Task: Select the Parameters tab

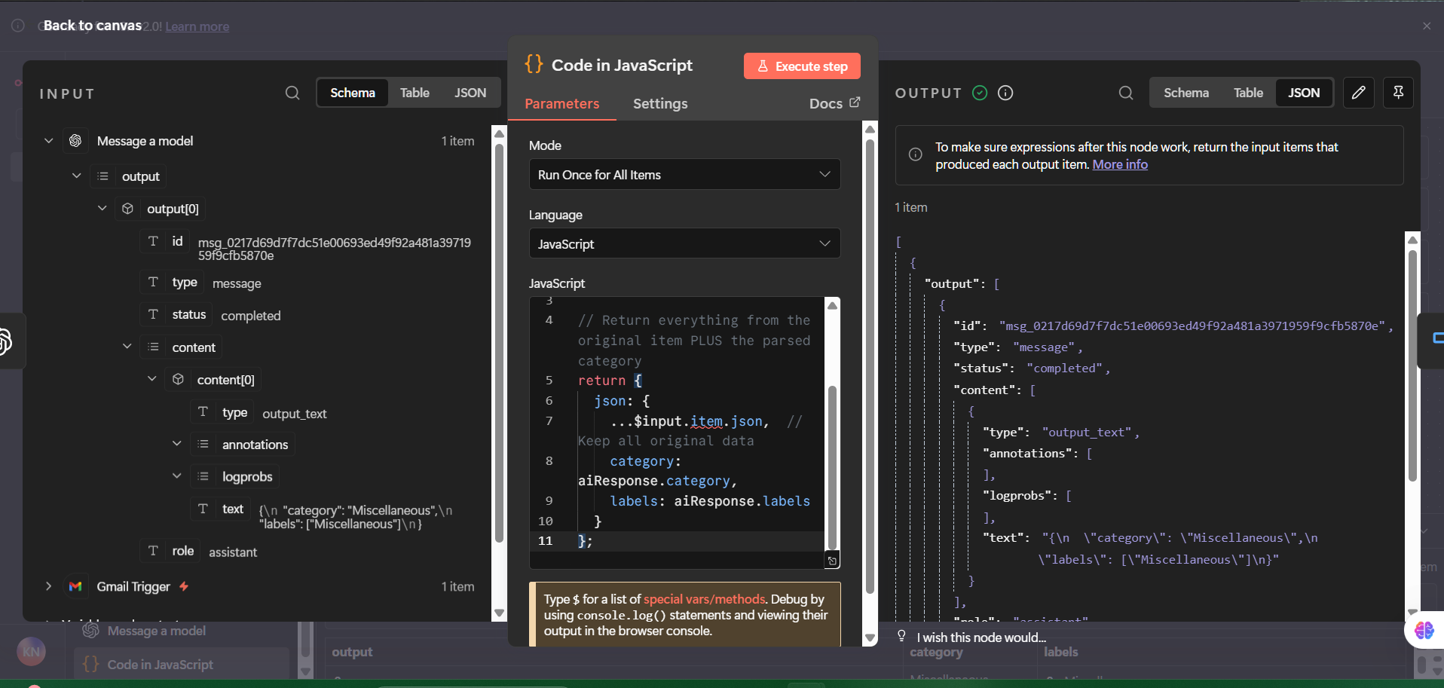Action: [562, 104]
